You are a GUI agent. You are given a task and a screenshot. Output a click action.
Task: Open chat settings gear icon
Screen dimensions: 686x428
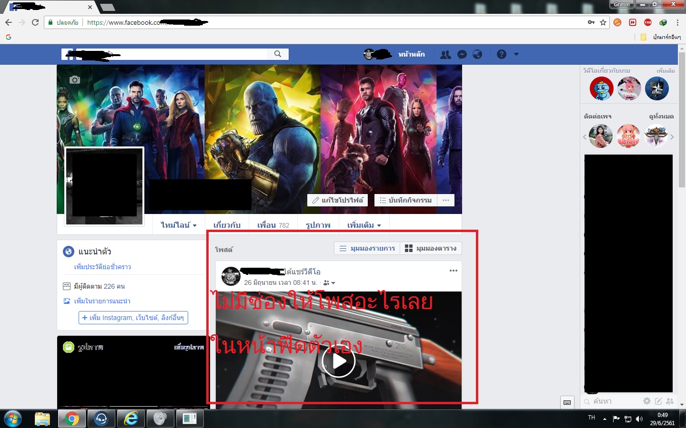(646, 401)
